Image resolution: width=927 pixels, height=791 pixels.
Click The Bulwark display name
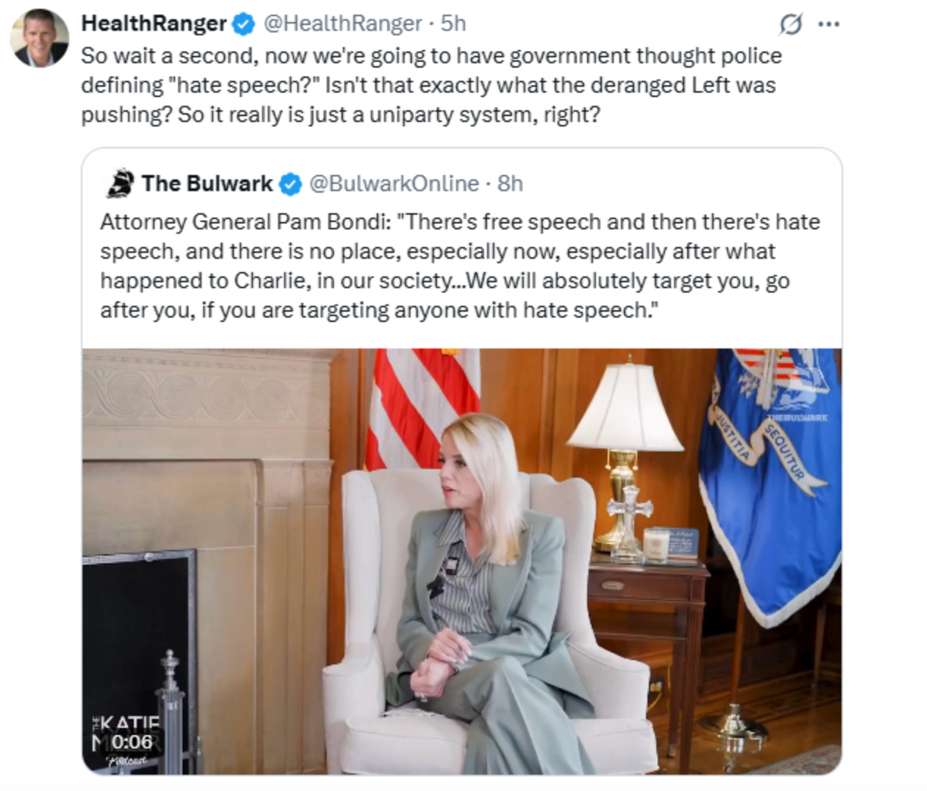pyautogui.click(x=207, y=183)
